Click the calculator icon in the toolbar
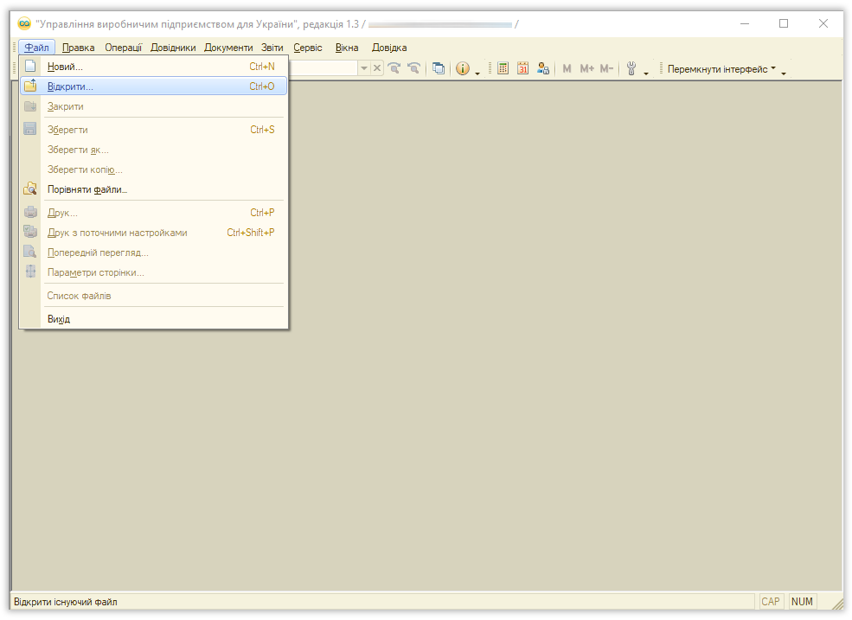This screenshot has width=852, height=620. tap(503, 68)
